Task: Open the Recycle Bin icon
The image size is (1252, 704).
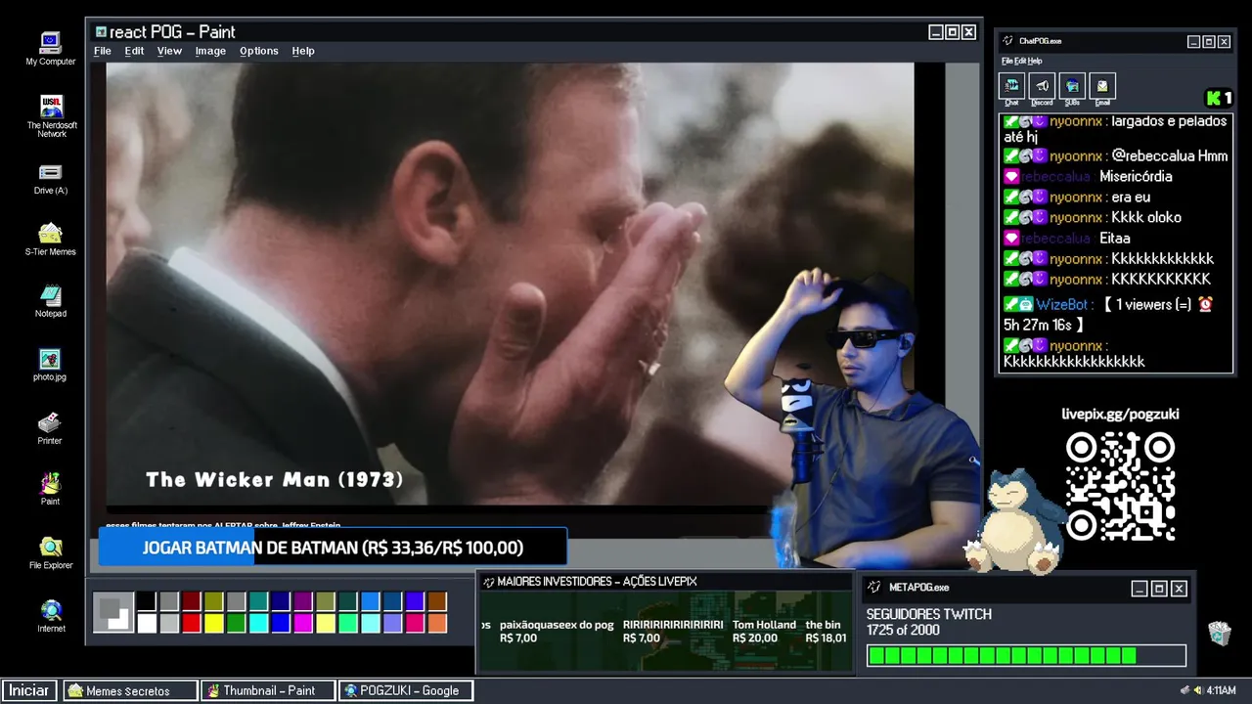Action: [1219, 634]
